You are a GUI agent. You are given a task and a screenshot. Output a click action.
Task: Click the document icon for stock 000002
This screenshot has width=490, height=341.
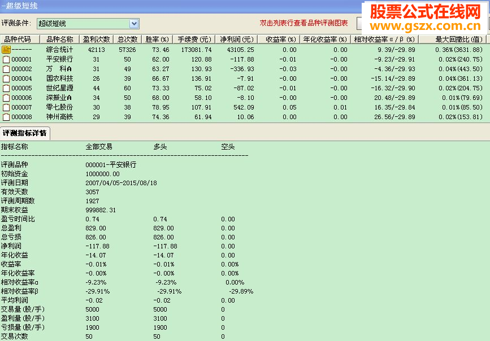point(6,69)
